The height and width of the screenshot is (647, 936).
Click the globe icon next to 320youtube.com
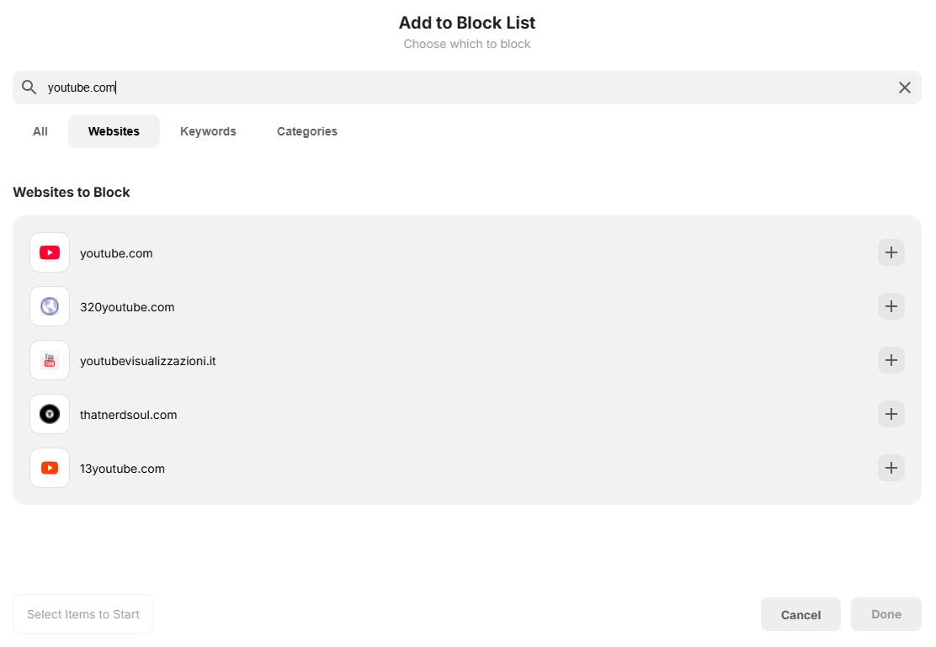(49, 306)
